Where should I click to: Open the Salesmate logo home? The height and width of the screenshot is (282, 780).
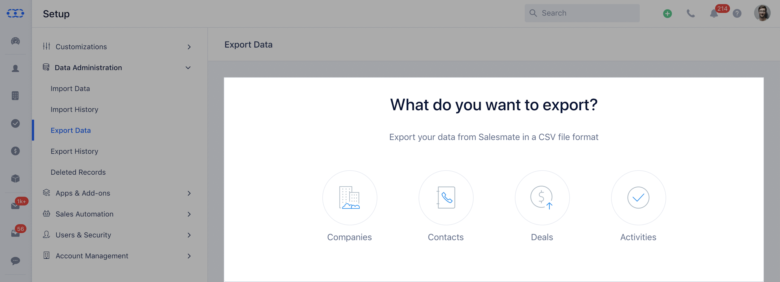point(15,13)
